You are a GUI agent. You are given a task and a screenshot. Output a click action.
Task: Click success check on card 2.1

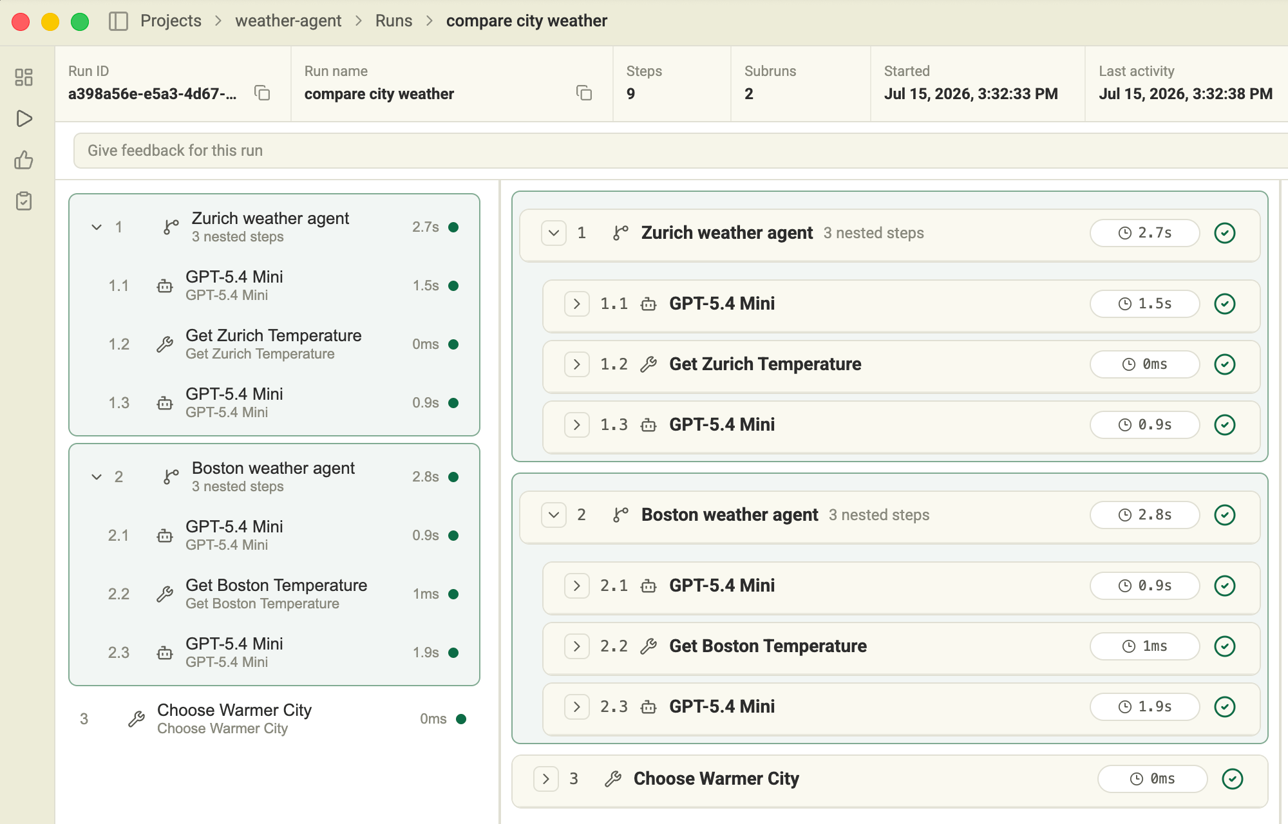tap(1224, 586)
